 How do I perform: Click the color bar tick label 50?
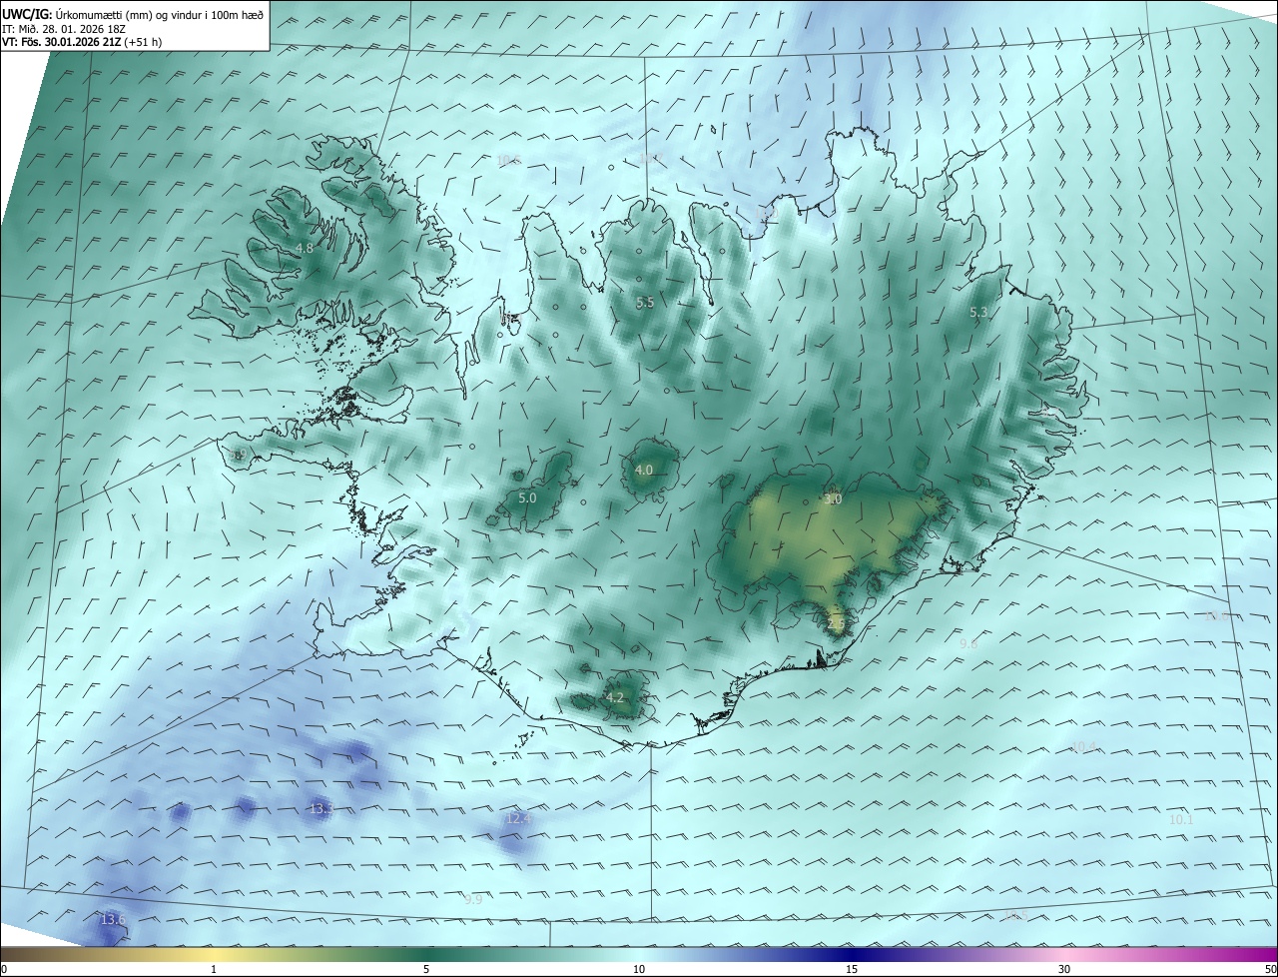click(x=1270, y=969)
